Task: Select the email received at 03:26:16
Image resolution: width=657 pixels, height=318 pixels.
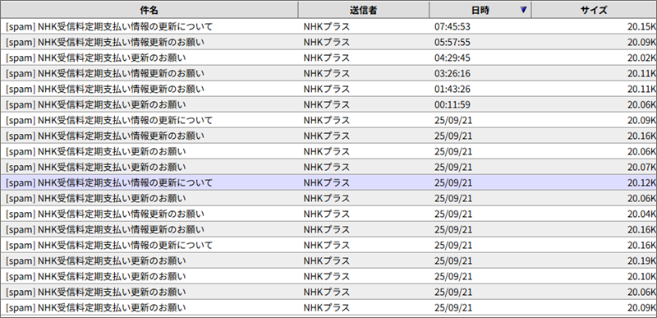Action: click(328, 73)
